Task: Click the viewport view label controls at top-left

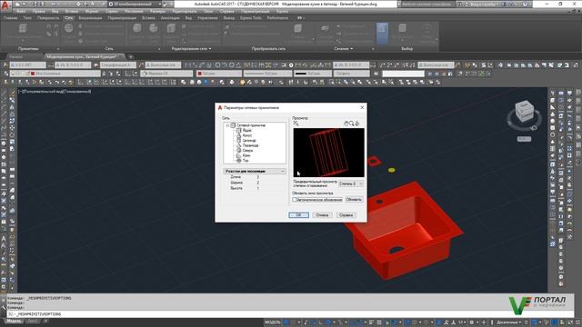Action: pos(55,91)
